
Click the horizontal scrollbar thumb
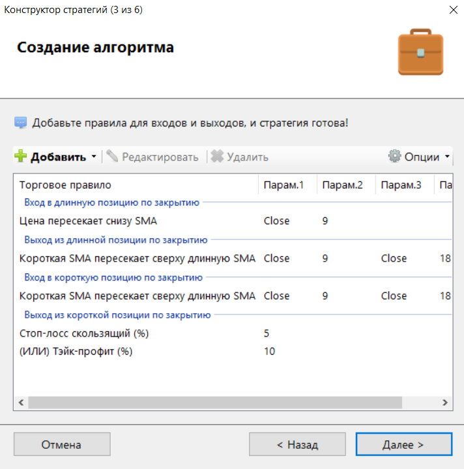pos(215,402)
